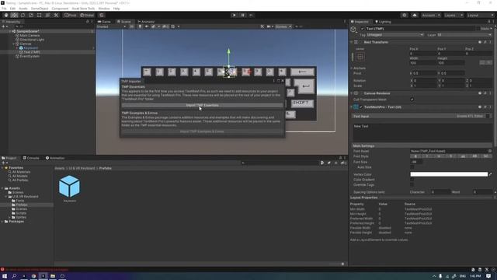Switch to the Game tab
The image size is (497, 280).
coord(104,22)
